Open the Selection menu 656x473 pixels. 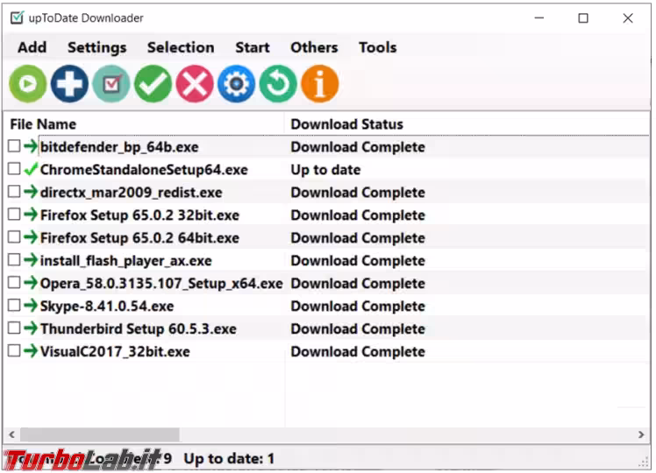pos(181,47)
